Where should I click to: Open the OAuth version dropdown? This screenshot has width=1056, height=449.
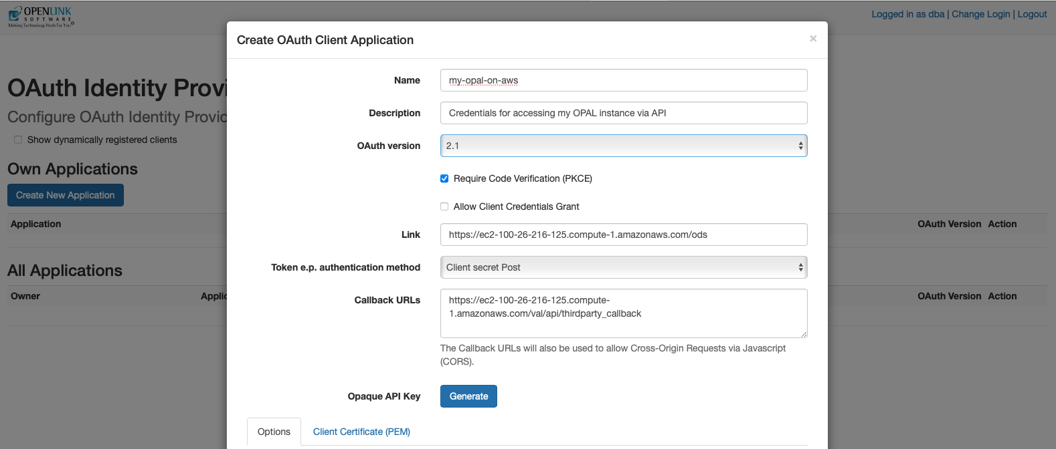[x=624, y=146]
